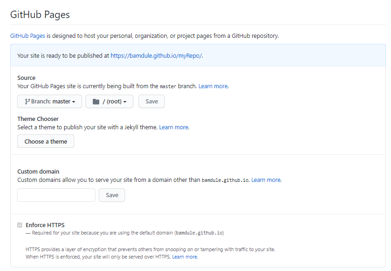Click the Enforce HTTPS label text
This screenshot has height=271, width=391.
[x=45, y=225]
